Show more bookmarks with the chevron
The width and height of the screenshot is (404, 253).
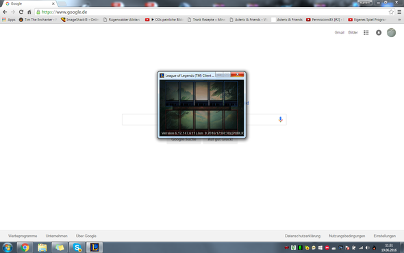tap(399, 20)
